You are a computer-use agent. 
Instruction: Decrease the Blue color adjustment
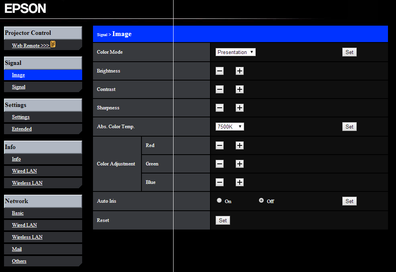click(x=219, y=182)
